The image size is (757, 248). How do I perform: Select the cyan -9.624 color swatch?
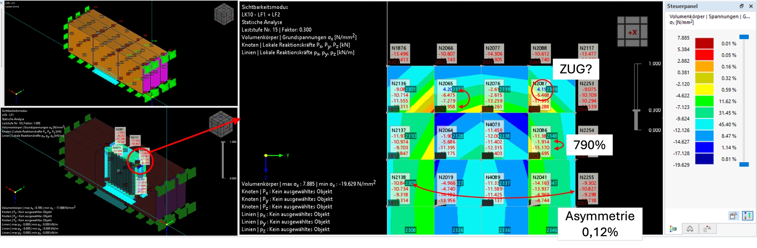pos(704,124)
